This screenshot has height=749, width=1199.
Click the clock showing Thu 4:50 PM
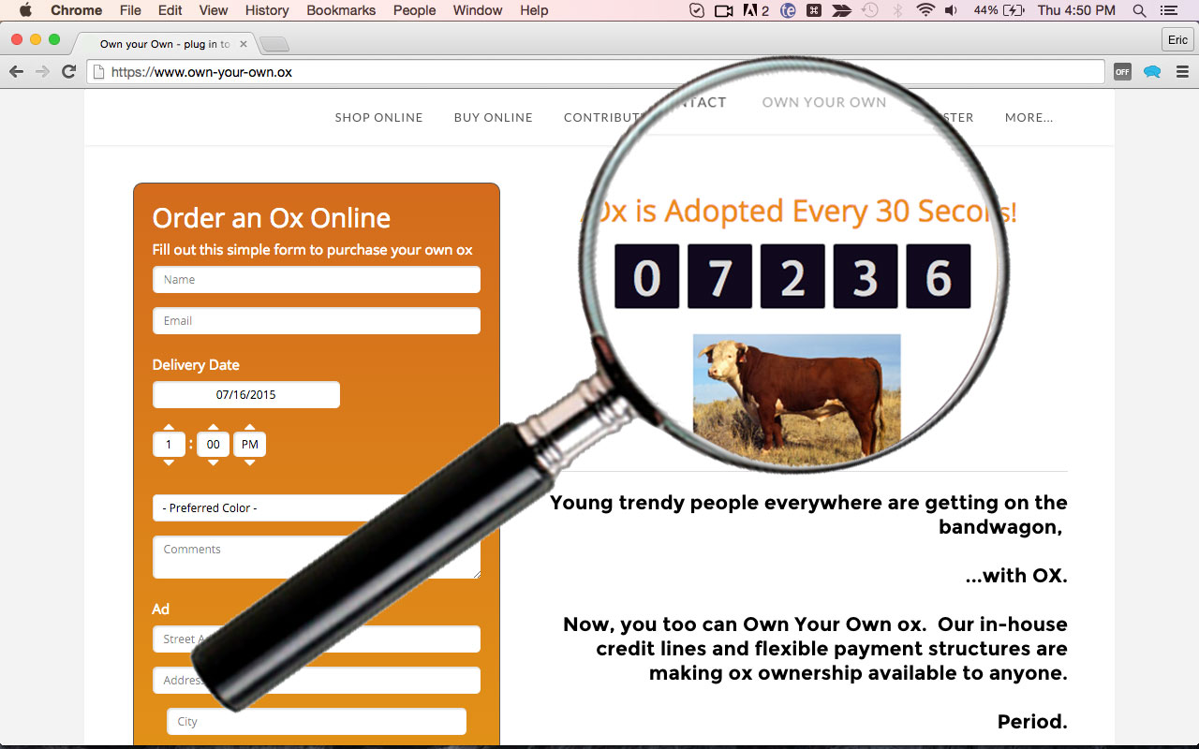(x=1077, y=10)
